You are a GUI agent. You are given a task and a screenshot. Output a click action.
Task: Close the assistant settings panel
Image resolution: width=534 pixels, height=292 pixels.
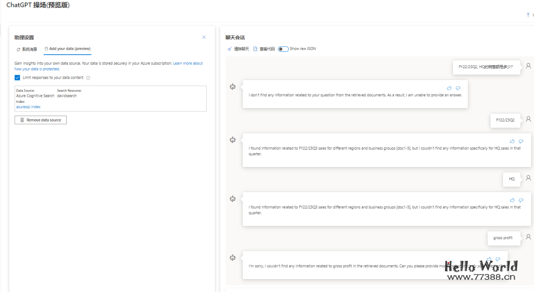pyautogui.click(x=204, y=37)
